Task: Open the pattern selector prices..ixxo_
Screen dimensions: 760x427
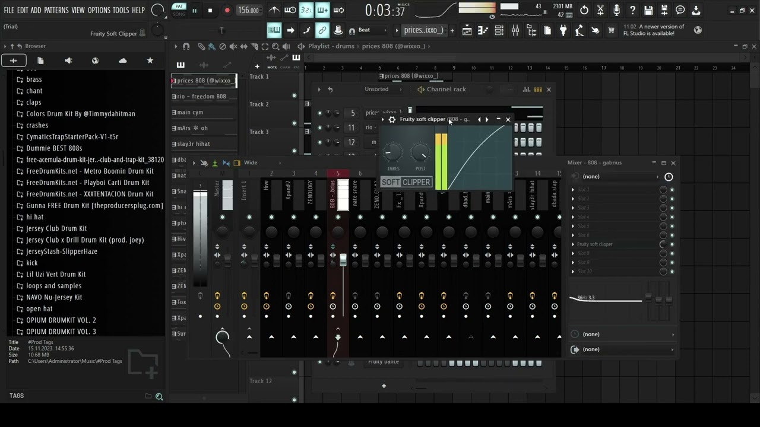Action: [423, 30]
